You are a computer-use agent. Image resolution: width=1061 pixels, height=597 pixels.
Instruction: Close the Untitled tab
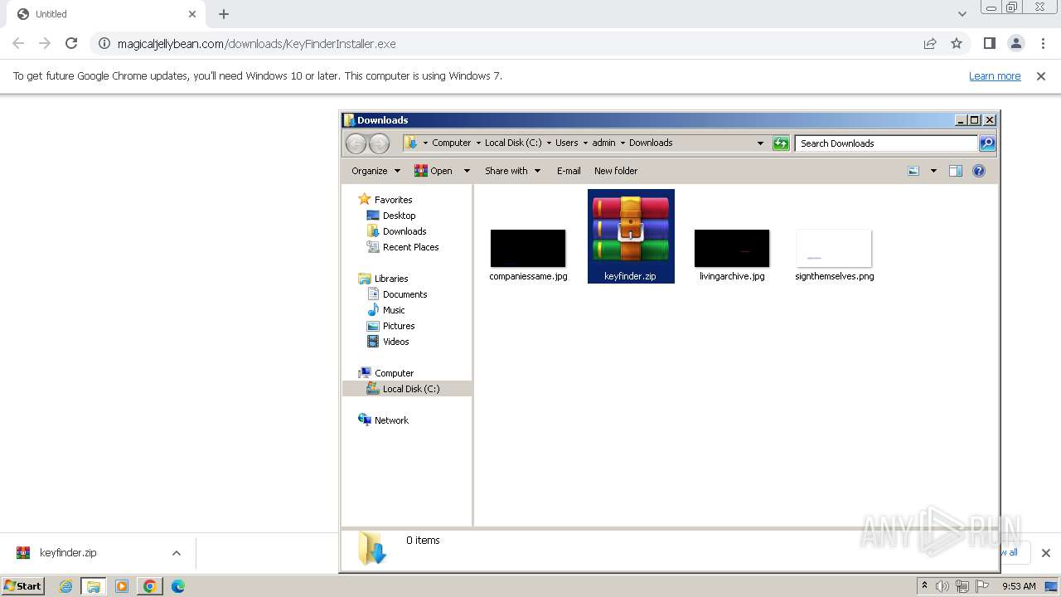coord(192,14)
